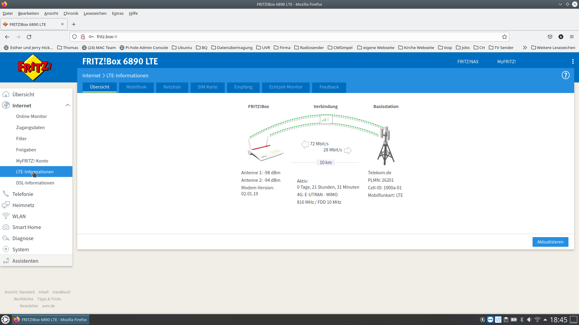Screen dimensions: 579x325
Task: Click the address bar showing fritz.box
Action: pos(289,37)
